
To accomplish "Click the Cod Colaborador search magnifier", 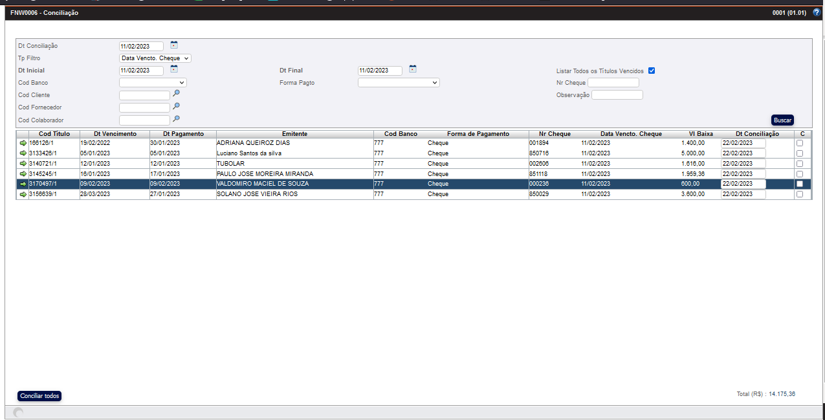I will tap(176, 119).
